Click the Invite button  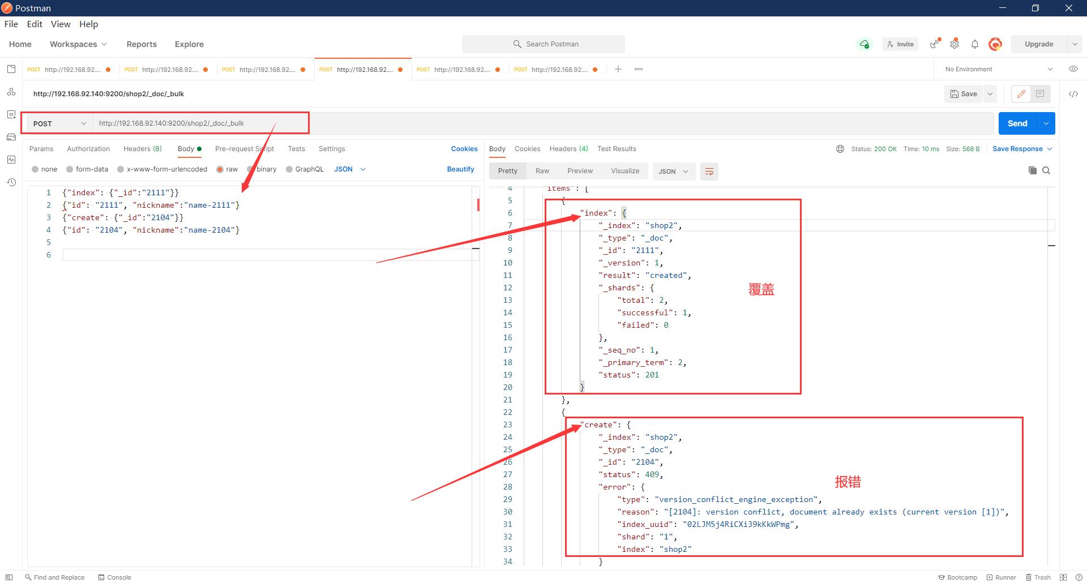pyautogui.click(x=900, y=44)
